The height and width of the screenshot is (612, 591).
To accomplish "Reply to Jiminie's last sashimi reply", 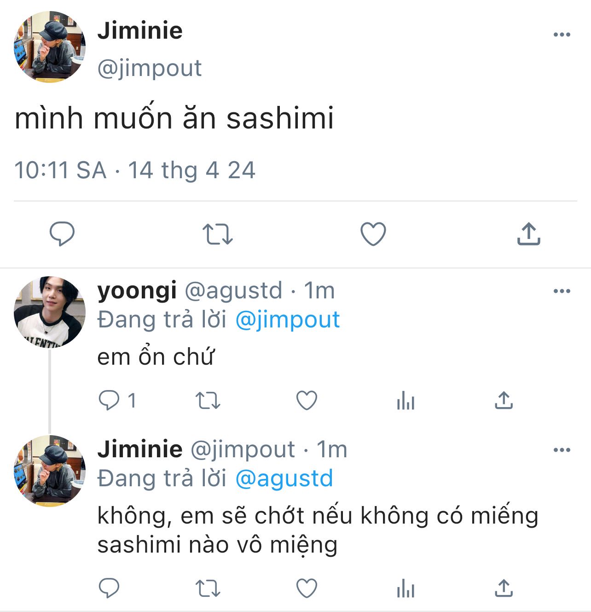I will (x=110, y=588).
